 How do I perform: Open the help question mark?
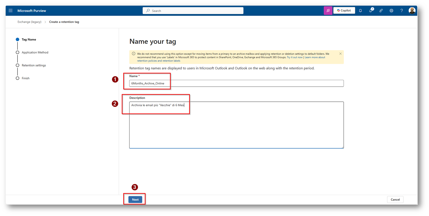pyautogui.click(x=402, y=11)
